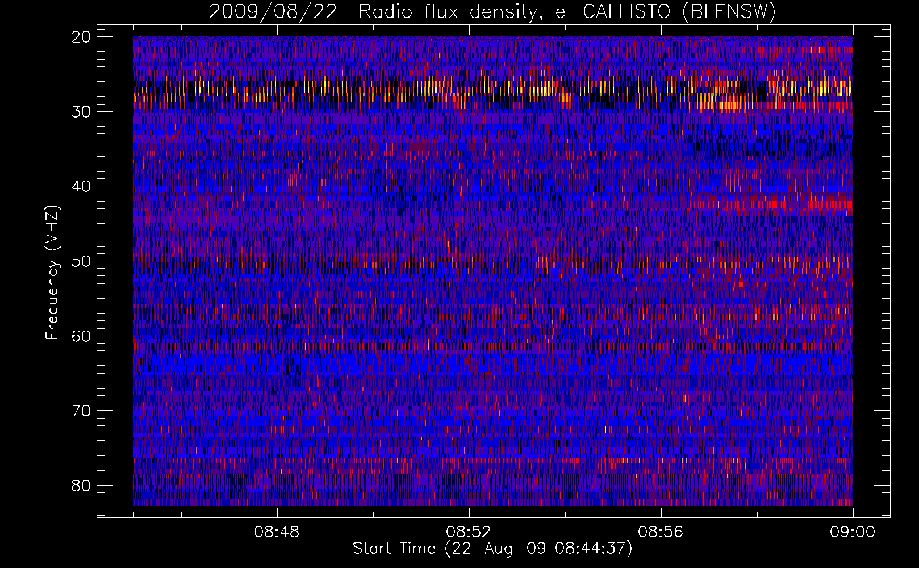Click the 40 frequency tick label
Image resolution: width=919 pixels, height=568 pixels.
[x=82, y=186]
